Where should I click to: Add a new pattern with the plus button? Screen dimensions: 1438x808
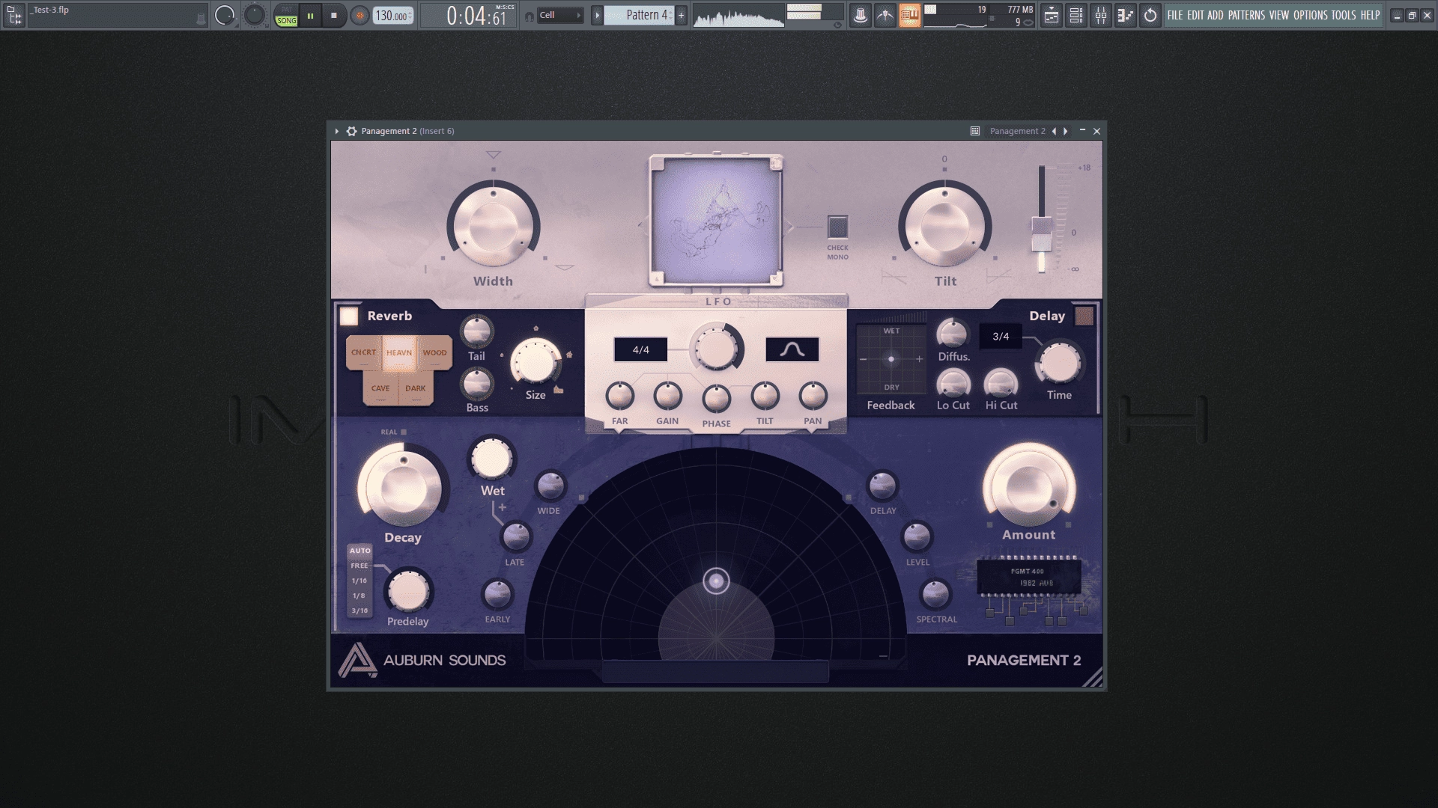(x=681, y=15)
